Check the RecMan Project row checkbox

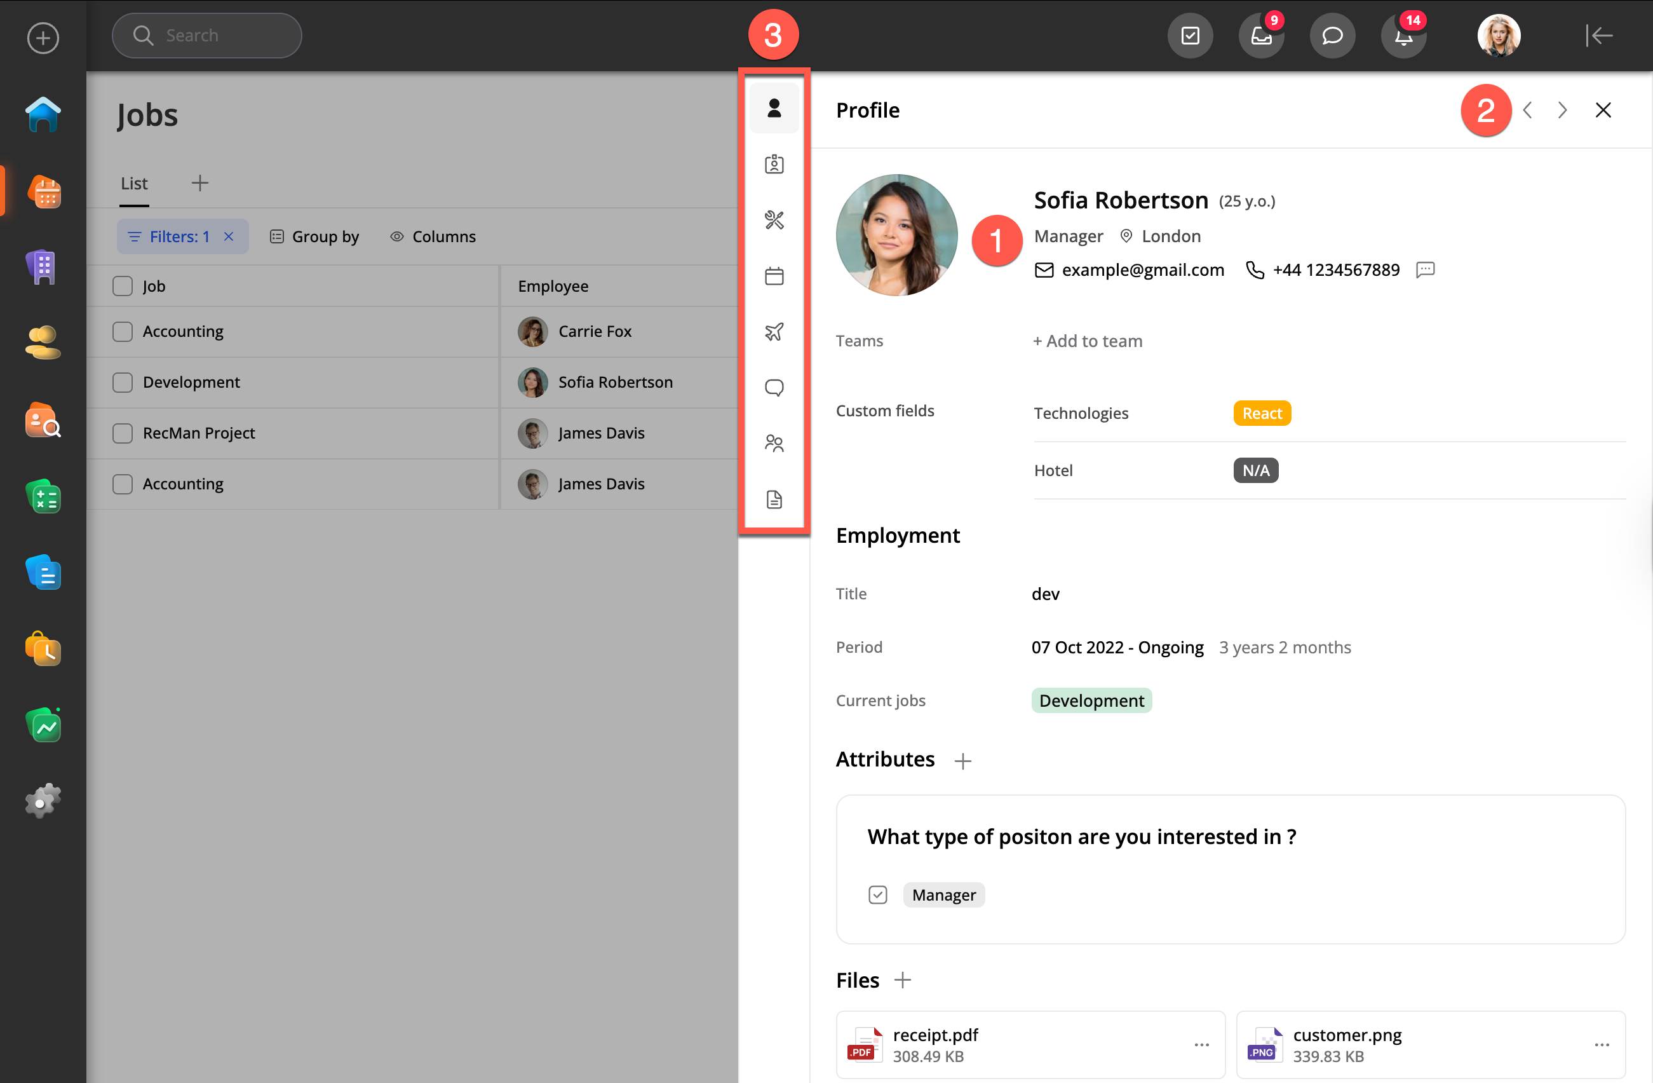pyautogui.click(x=122, y=433)
